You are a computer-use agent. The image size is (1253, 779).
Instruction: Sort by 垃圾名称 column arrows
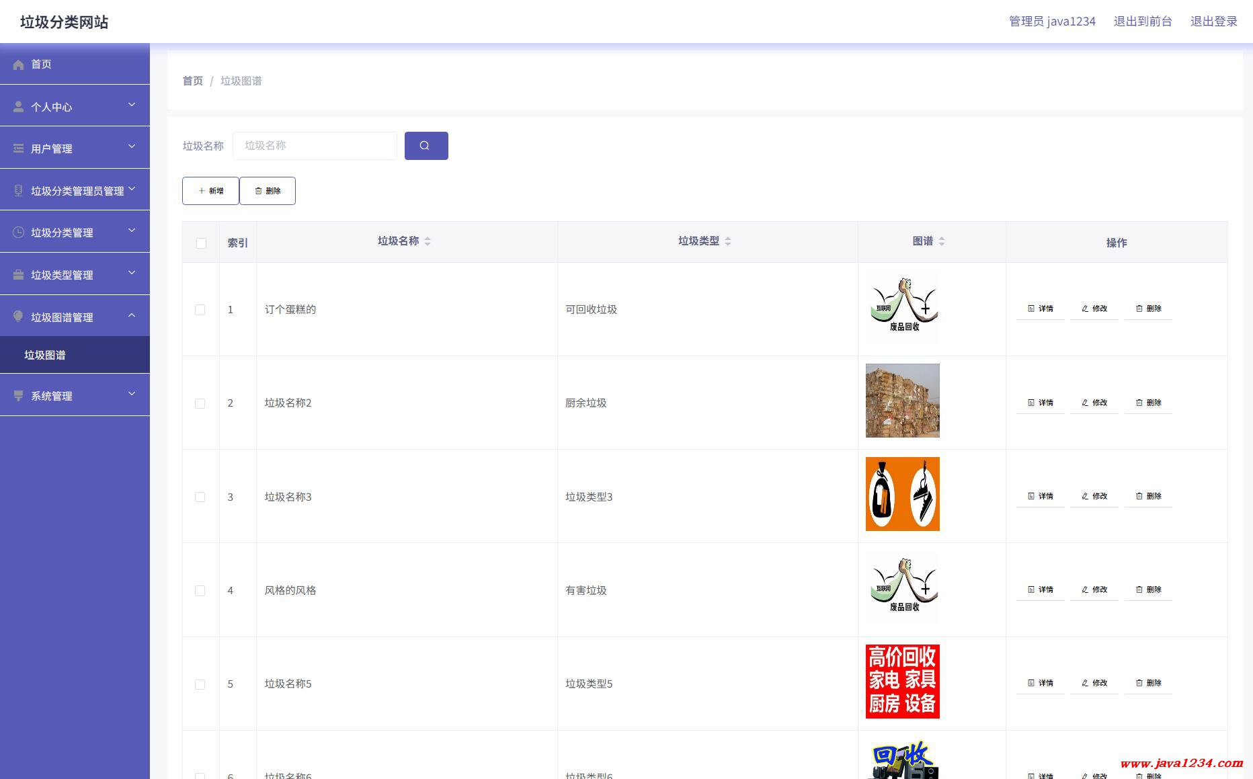point(428,241)
